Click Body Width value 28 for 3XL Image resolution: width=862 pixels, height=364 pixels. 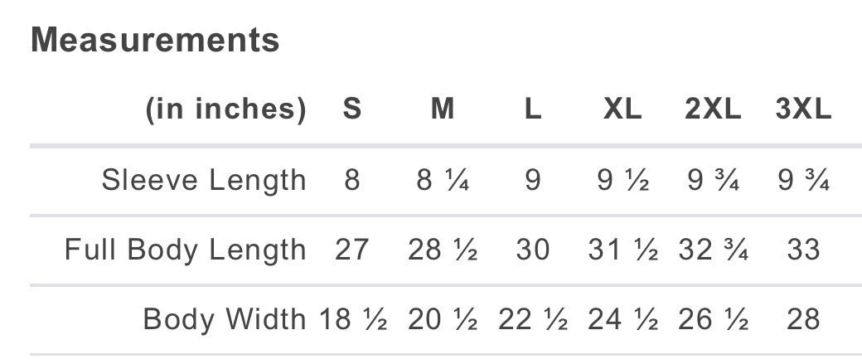[803, 319]
